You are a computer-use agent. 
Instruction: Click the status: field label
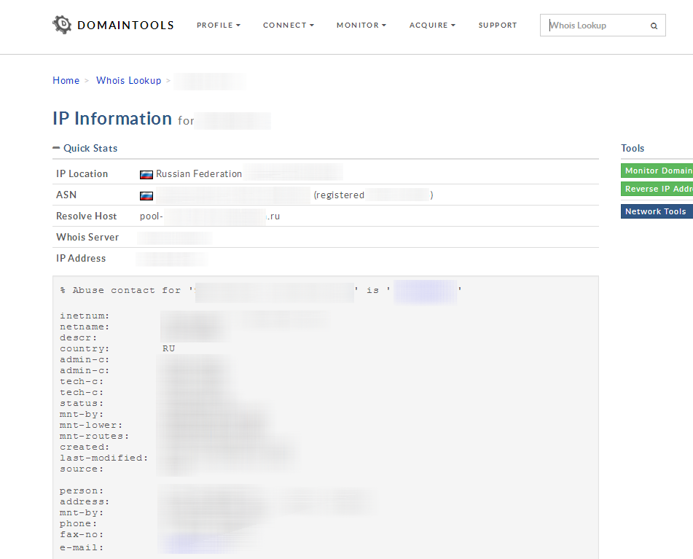(x=82, y=404)
